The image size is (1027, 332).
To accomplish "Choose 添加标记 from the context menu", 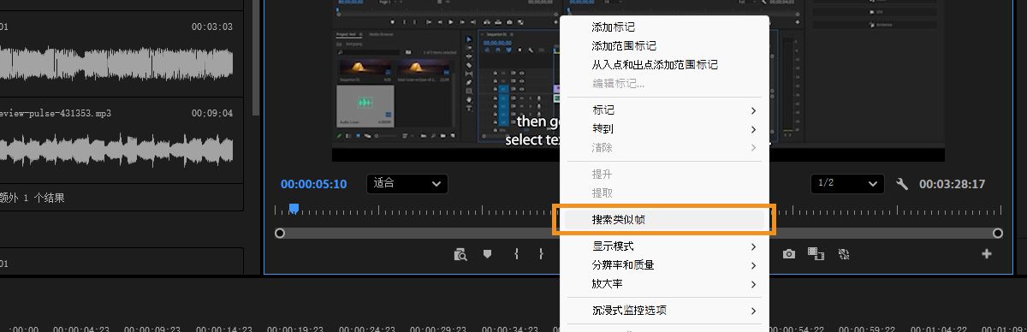I will [x=665, y=27].
